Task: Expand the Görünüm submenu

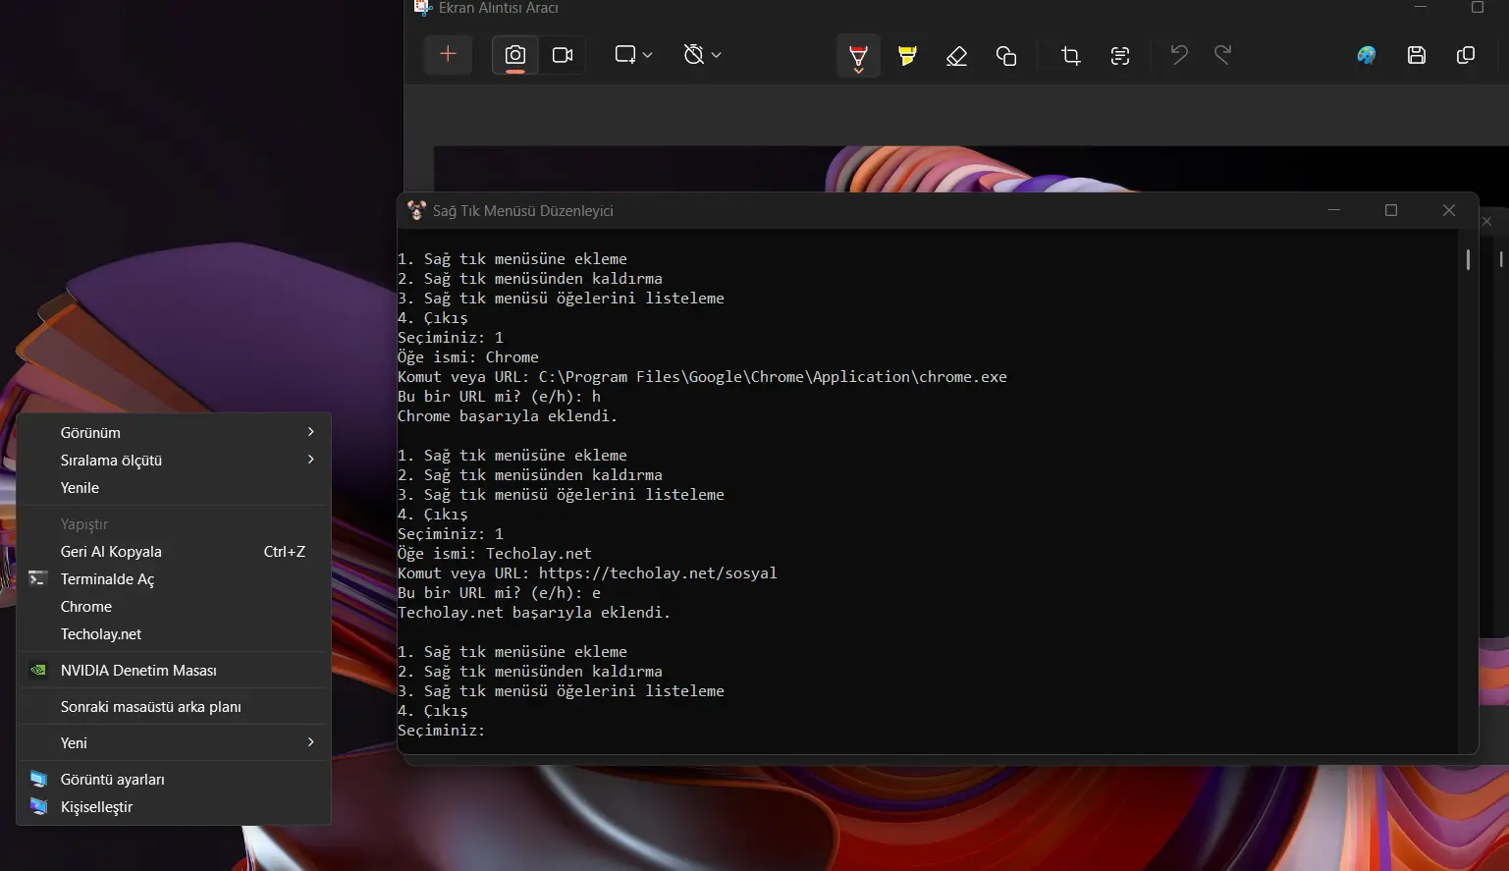Action: click(x=174, y=432)
